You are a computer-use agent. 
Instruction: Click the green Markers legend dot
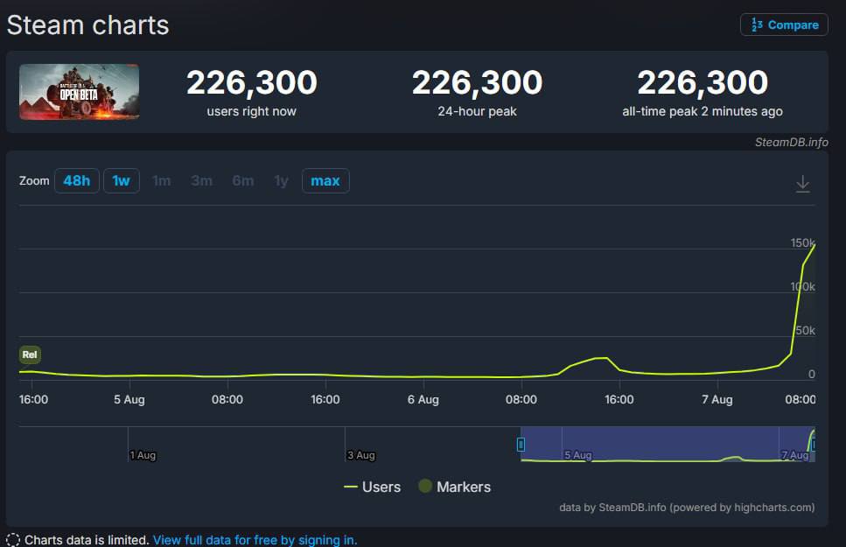[424, 487]
